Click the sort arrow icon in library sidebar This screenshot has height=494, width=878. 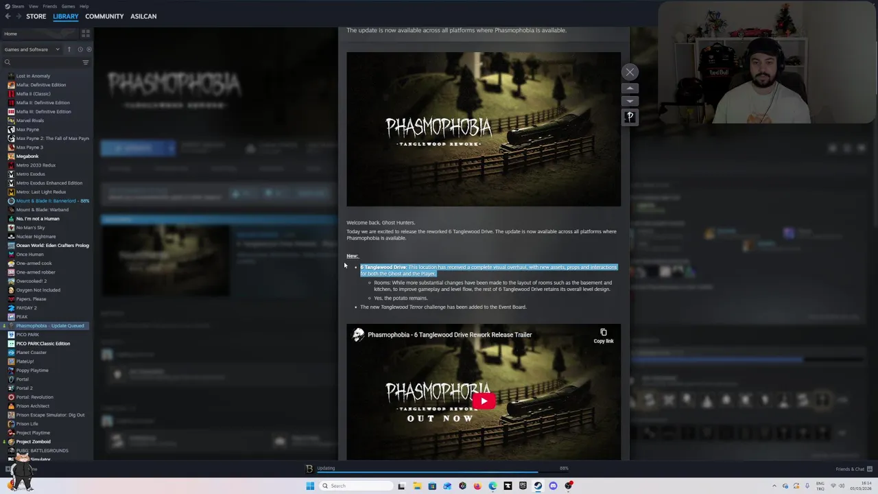69,49
